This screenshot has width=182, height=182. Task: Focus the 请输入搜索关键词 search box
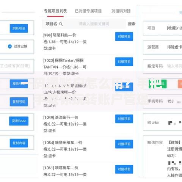click(94, 24)
